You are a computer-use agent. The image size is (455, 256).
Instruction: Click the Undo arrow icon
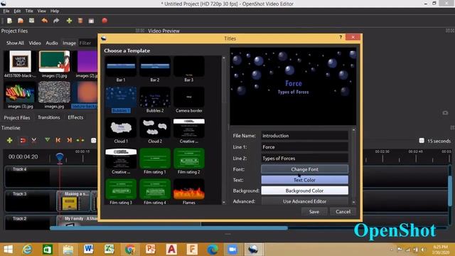pyautogui.click(x=44, y=21)
